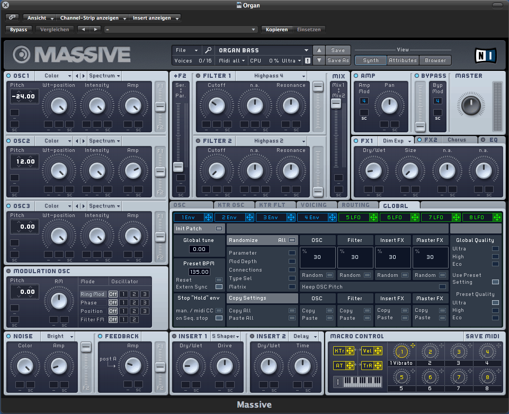509x414 pixels.
Task: Click the Preset BPM value field
Action: pyautogui.click(x=199, y=272)
